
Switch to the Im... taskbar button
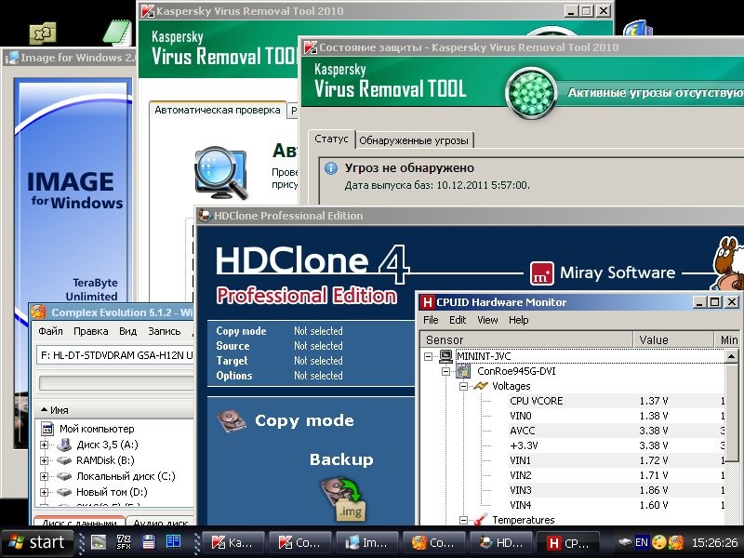click(x=367, y=542)
